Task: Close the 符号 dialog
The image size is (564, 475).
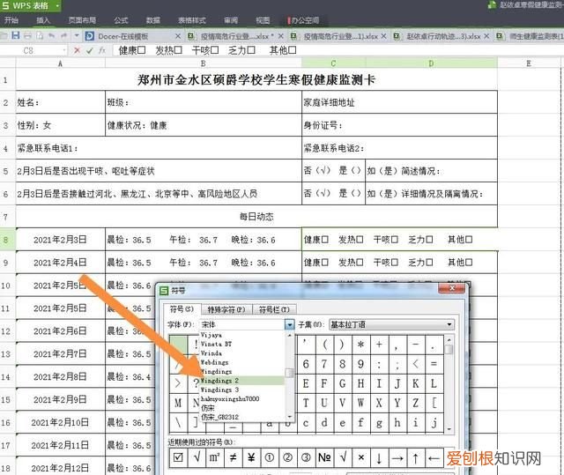Action: point(452,287)
